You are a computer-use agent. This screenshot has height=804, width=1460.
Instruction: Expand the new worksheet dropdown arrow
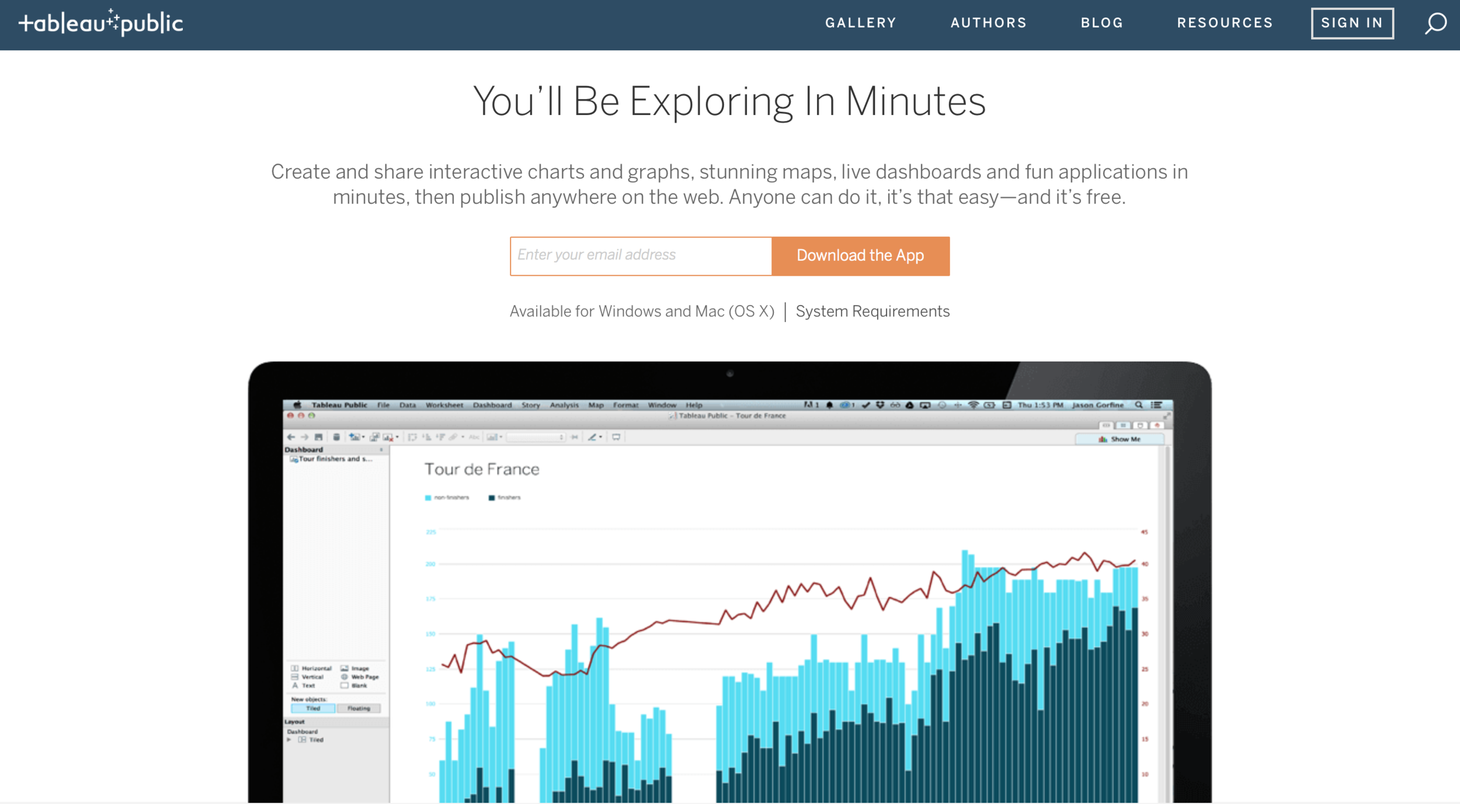tap(363, 437)
